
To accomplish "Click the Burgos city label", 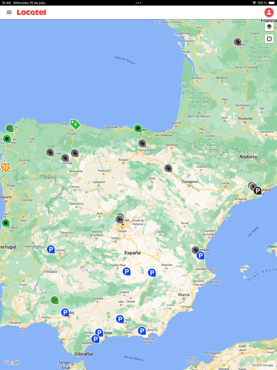I will pos(123,160).
